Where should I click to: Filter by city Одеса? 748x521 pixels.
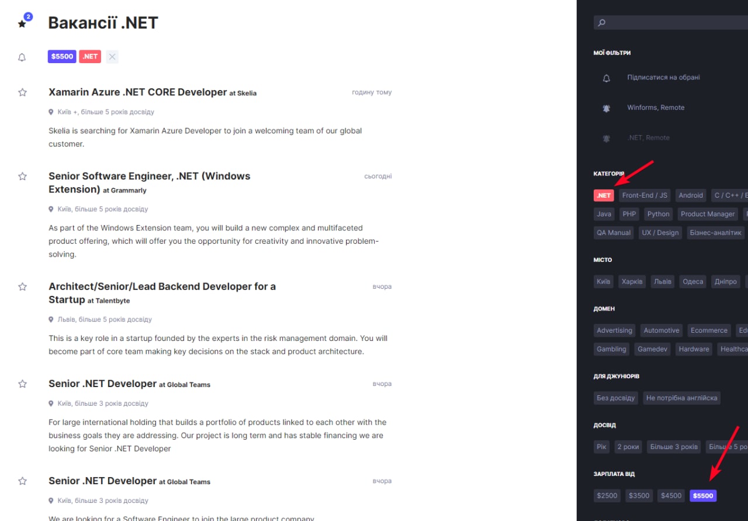(693, 282)
